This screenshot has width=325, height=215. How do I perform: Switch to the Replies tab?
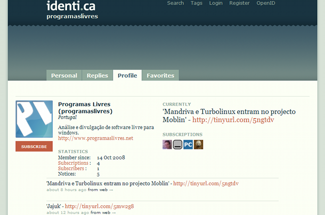97,75
